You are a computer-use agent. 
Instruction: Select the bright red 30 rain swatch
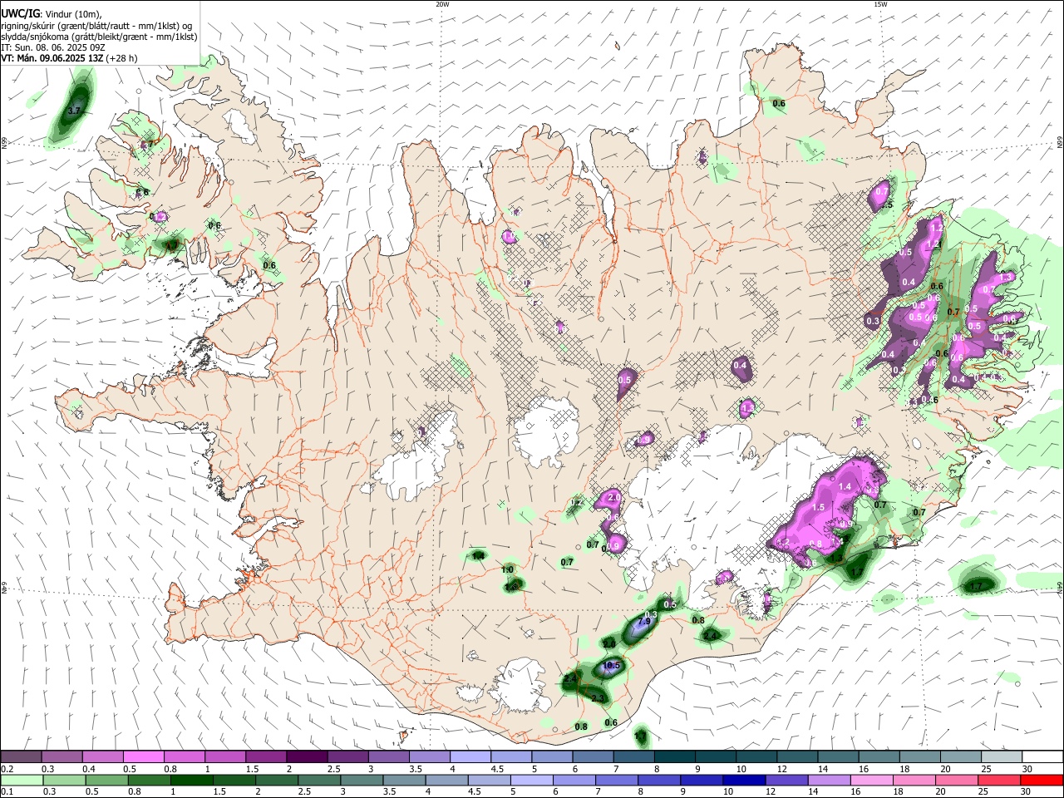click(x=1042, y=780)
